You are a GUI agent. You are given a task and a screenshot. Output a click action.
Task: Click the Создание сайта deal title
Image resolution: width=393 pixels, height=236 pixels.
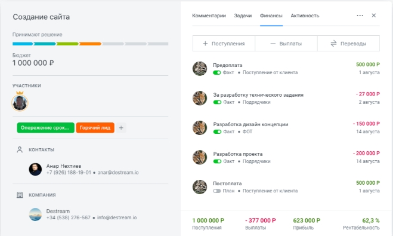(41, 17)
